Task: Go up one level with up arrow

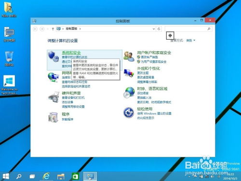Action: (x=53, y=29)
